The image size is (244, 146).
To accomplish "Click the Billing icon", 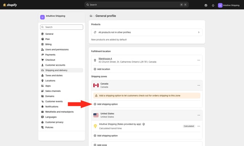I will pyautogui.click(x=43, y=44).
